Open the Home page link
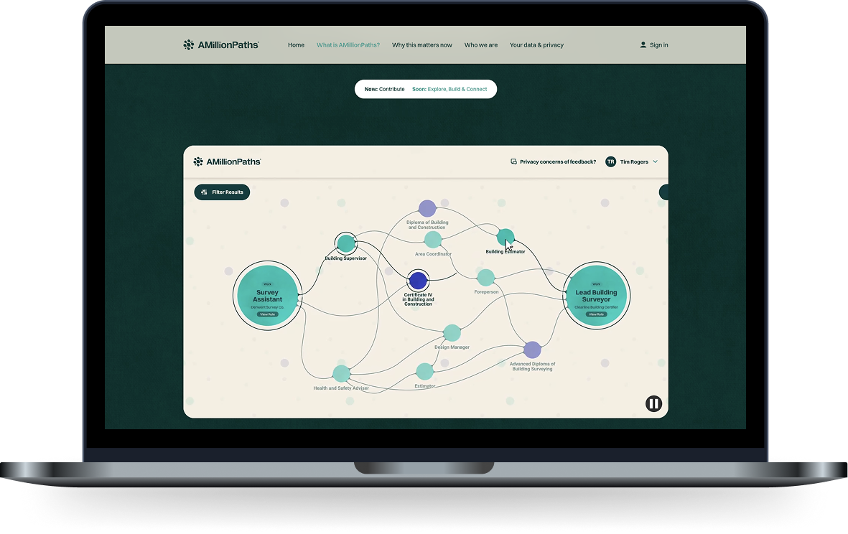 click(x=296, y=45)
